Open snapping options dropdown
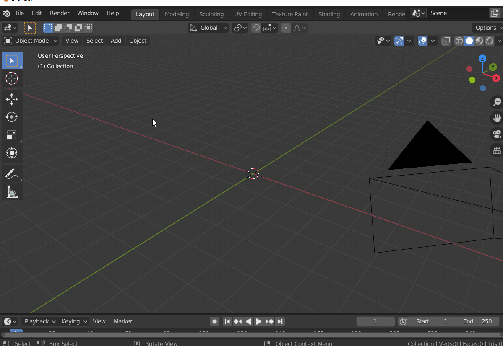Screen dimensions: 503x346 (270, 28)
